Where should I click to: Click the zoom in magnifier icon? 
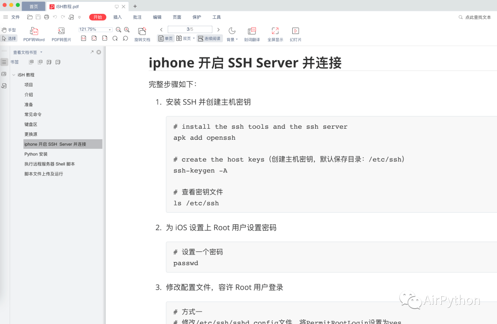pos(127,29)
